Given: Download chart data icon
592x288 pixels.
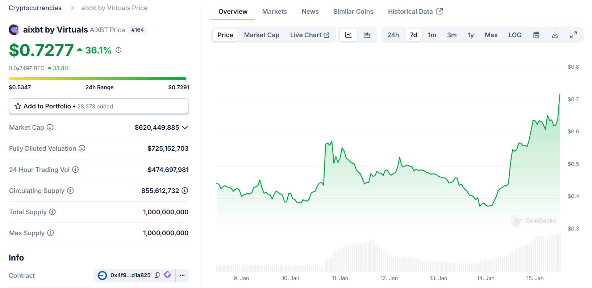Looking at the screenshot, I should click(x=555, y=35).
